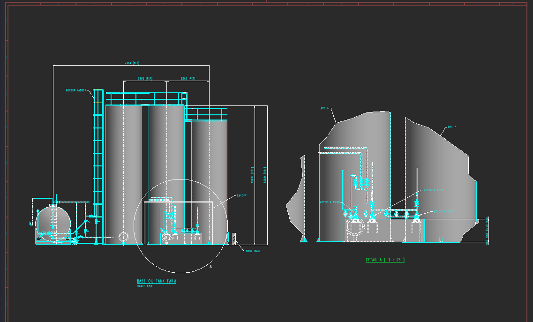This screenshot has height=322, width=533.
Task: Click the leftmost MOTOR & PUMP label
Action: coord(330,202)
